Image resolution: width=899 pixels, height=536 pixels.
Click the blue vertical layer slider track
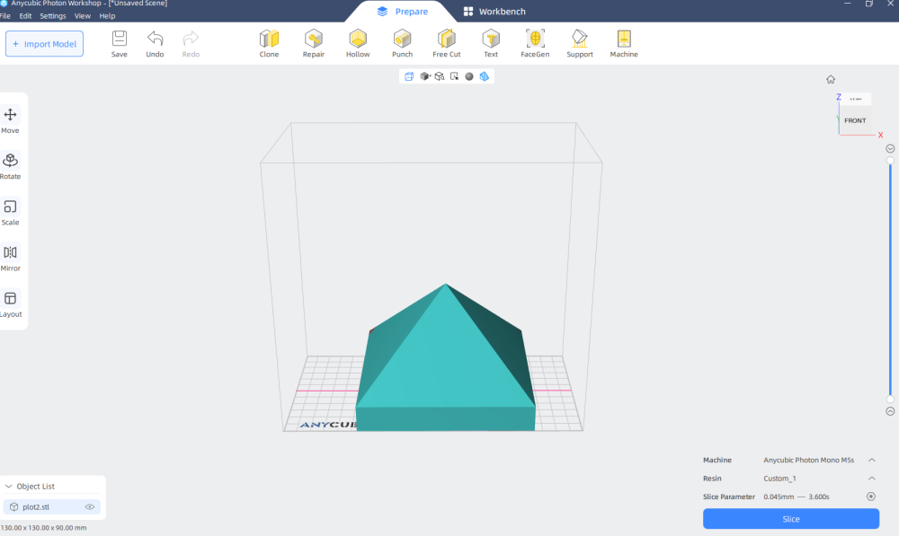[x=890, y=280]
